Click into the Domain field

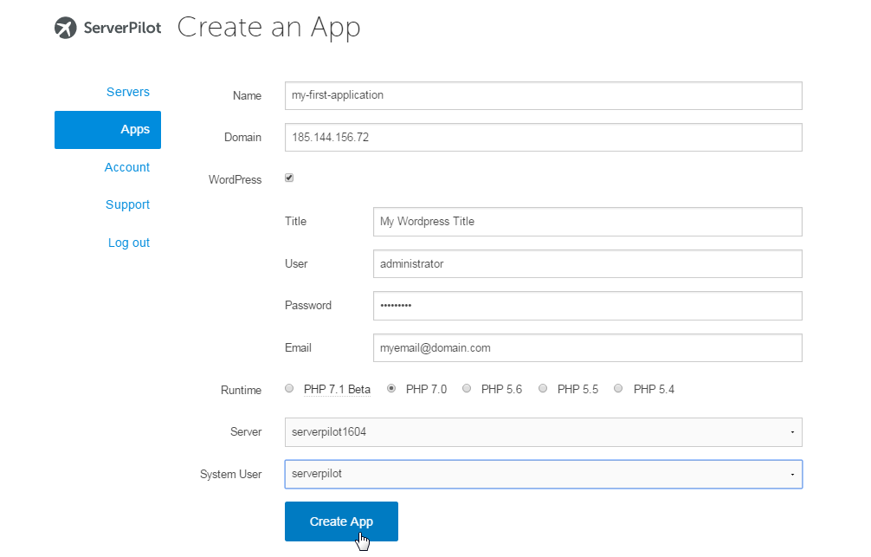543,138
